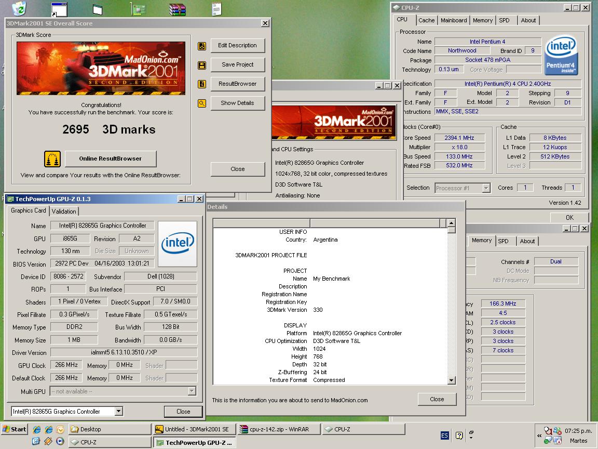Click the Core Speed 2394.1 MHz value

coord(459,138)
